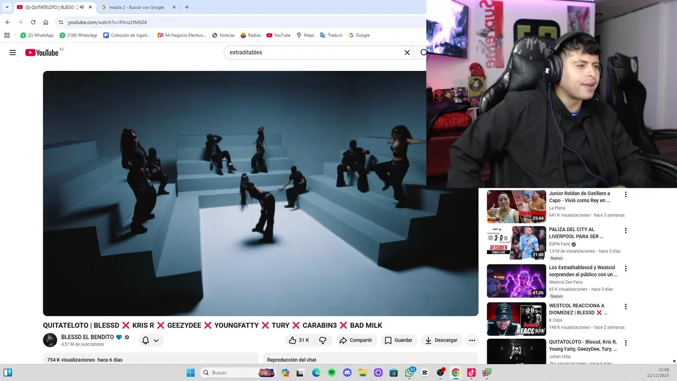
Task: Open the YouTube bookmark in the bookmarks bar
Action: tap(278, 35)
